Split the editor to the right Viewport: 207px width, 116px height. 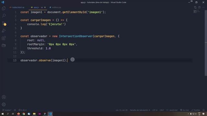[x=199, y=7]
